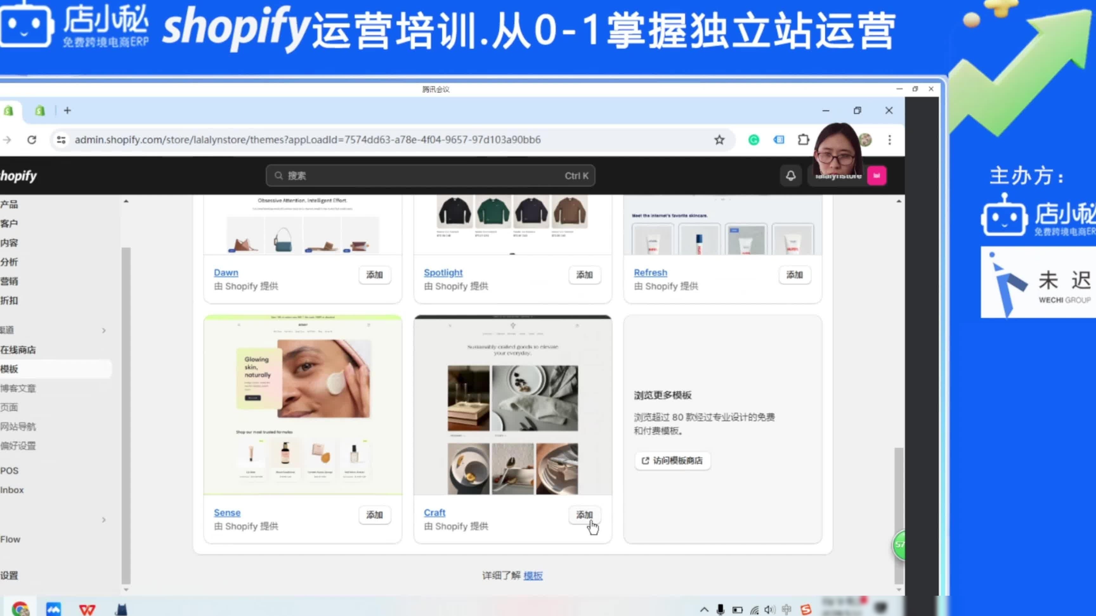Click the Sense theme preview image
The image size is (1096, 616).
click(303, 405)
